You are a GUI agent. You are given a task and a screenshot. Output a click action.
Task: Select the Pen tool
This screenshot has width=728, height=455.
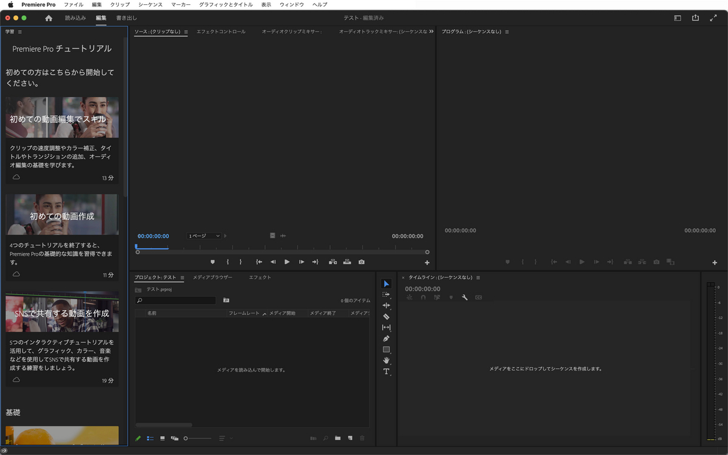tap(386, 338)
